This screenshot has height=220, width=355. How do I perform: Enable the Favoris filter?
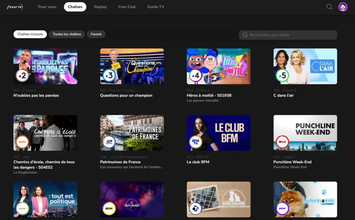coord(96,34)
